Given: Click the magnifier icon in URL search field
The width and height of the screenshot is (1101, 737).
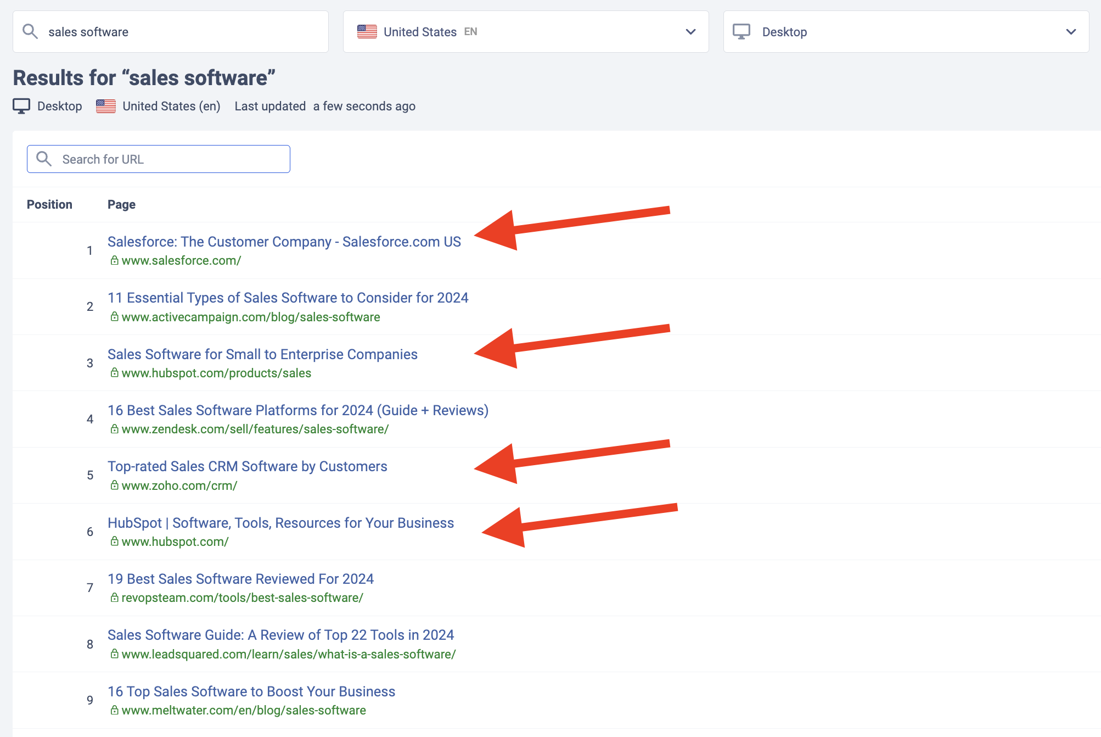Looking at the screenshot, I should [44, 159].
